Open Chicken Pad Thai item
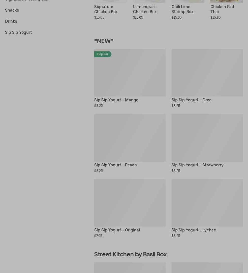The width and height of the screenshot is (248, 273). coord(222,9)
